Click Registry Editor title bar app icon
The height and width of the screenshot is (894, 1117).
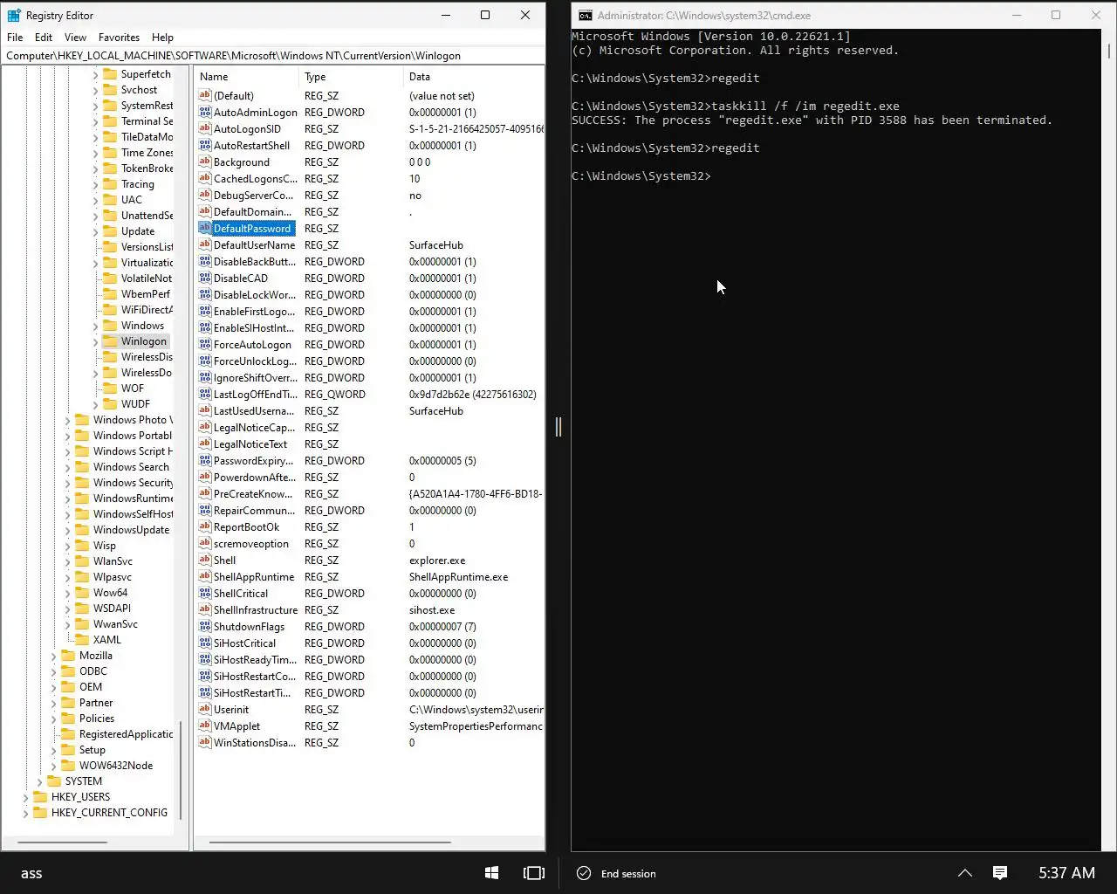tap(14, 15)
